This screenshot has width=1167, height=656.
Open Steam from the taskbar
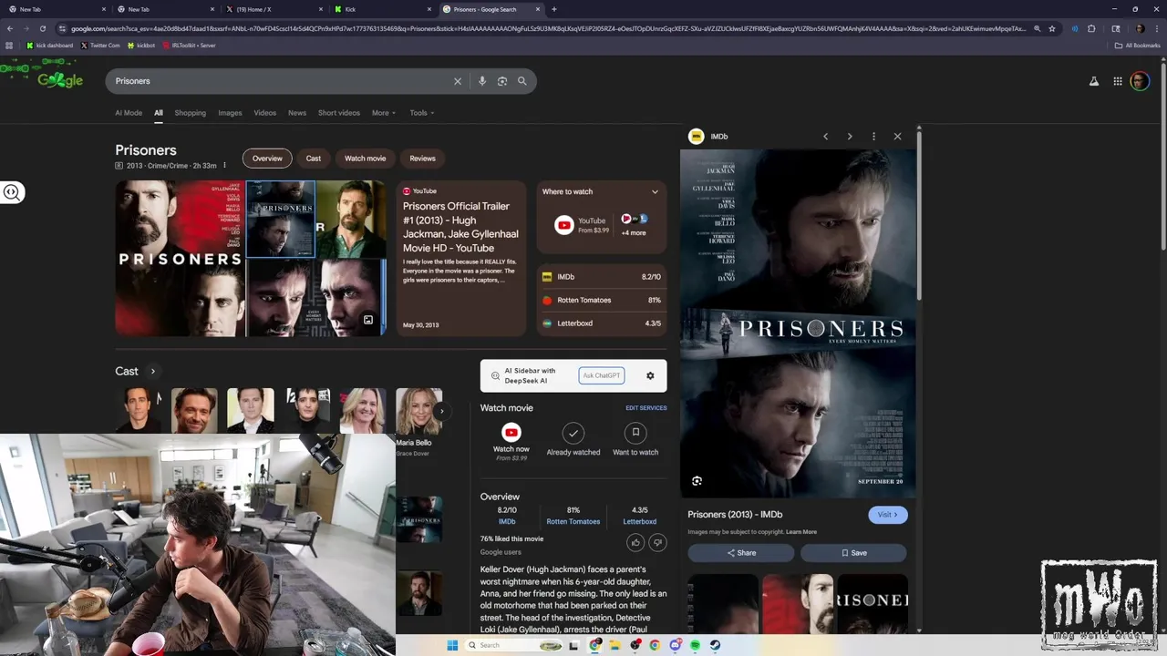(715, 645)
